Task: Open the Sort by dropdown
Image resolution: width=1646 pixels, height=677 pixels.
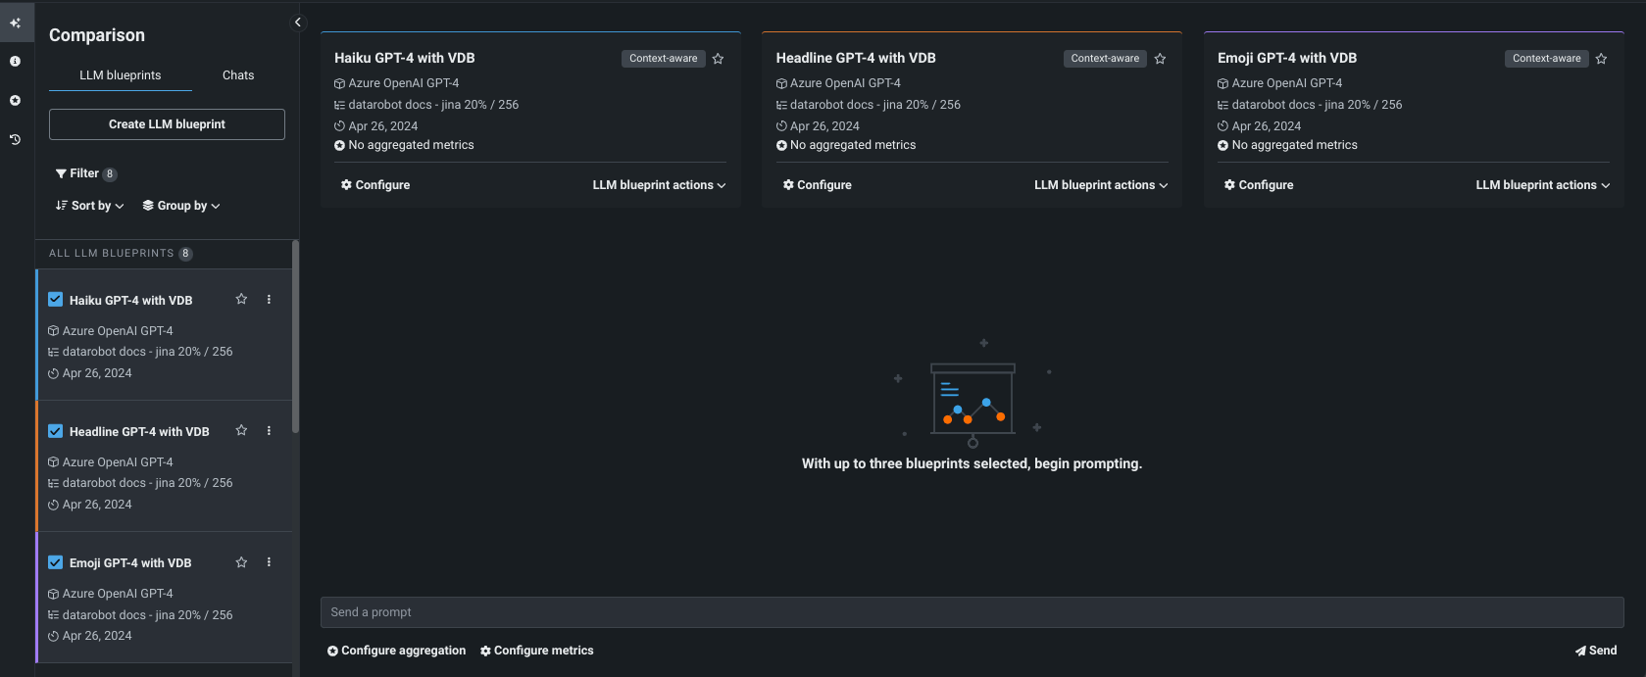Action: pos(90,206)
